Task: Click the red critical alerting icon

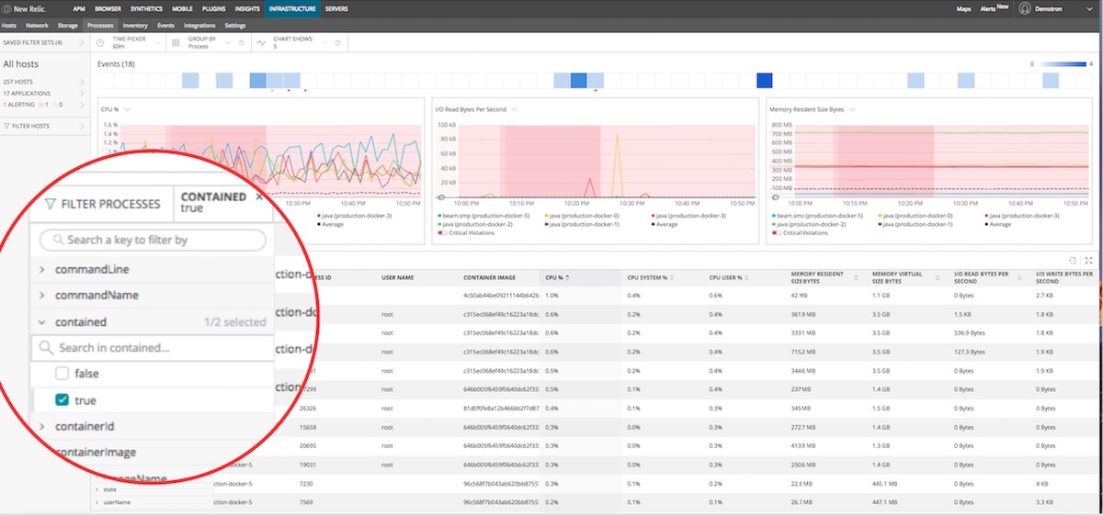Action: coord(41,105)
